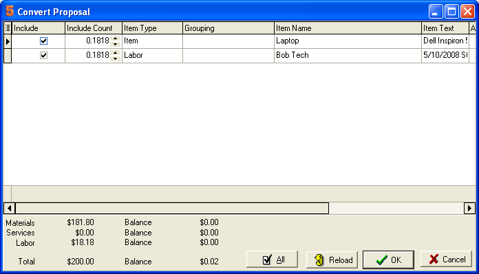Click the horizontal scrollbar right arrow
Viewport: 479px width, 274px height.
click(469, 209)
